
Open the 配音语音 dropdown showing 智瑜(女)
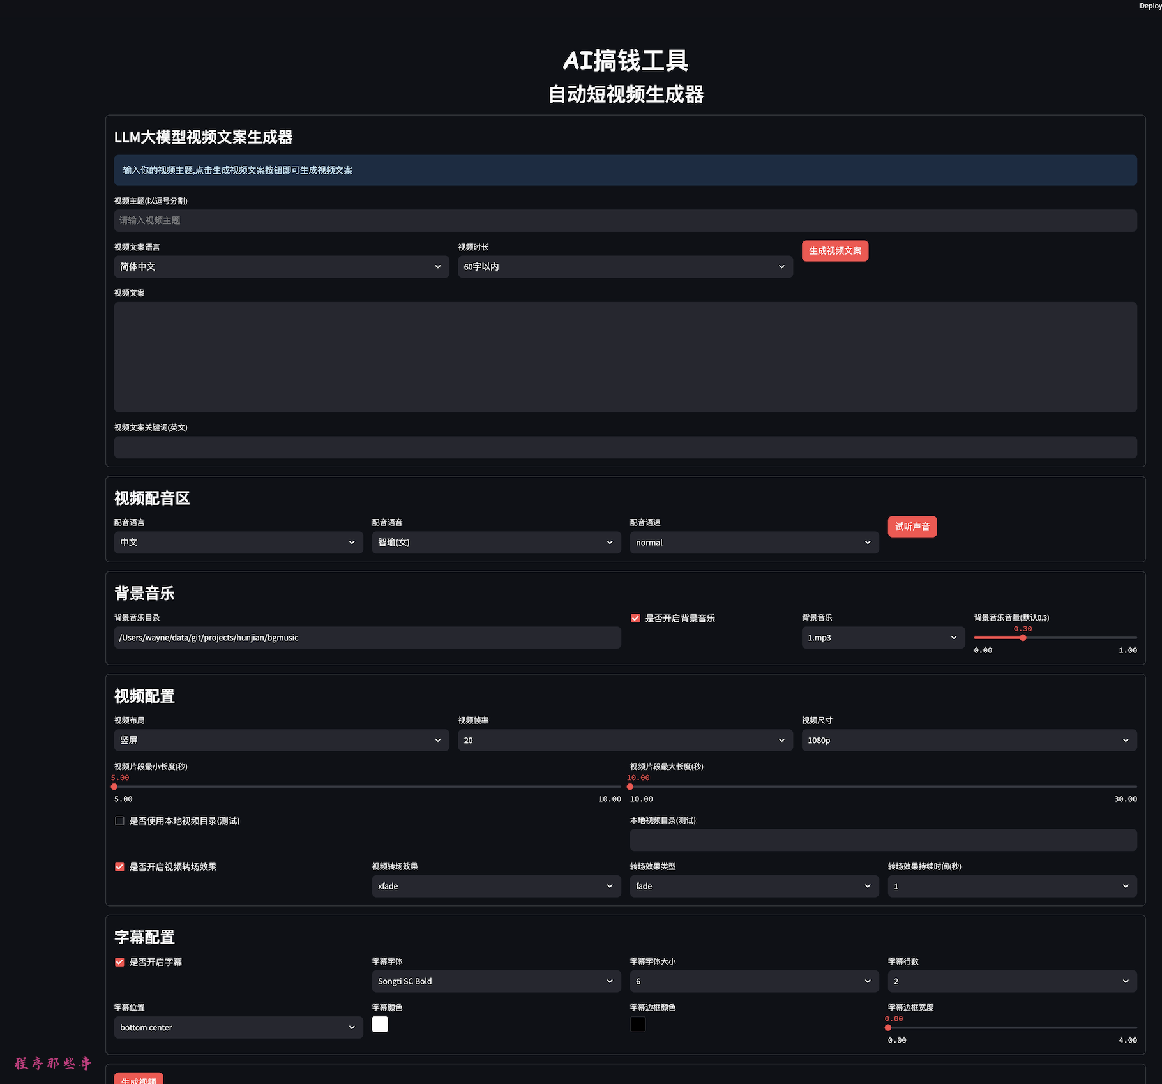pyautogui.click(x=495, y=543)
